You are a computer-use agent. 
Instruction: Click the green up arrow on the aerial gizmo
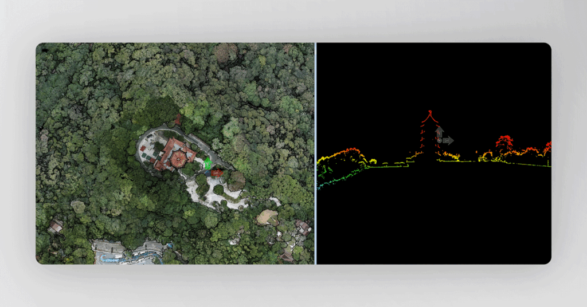pos(208,163)
